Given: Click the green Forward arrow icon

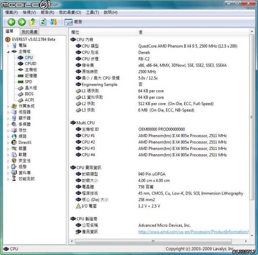Looking at the screenshot, I should pos(22,22).
